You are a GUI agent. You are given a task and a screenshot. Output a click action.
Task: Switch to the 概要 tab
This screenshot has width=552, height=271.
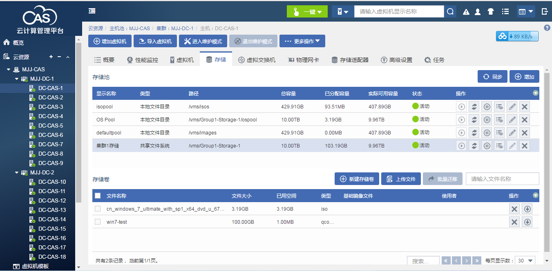[104, 60]
